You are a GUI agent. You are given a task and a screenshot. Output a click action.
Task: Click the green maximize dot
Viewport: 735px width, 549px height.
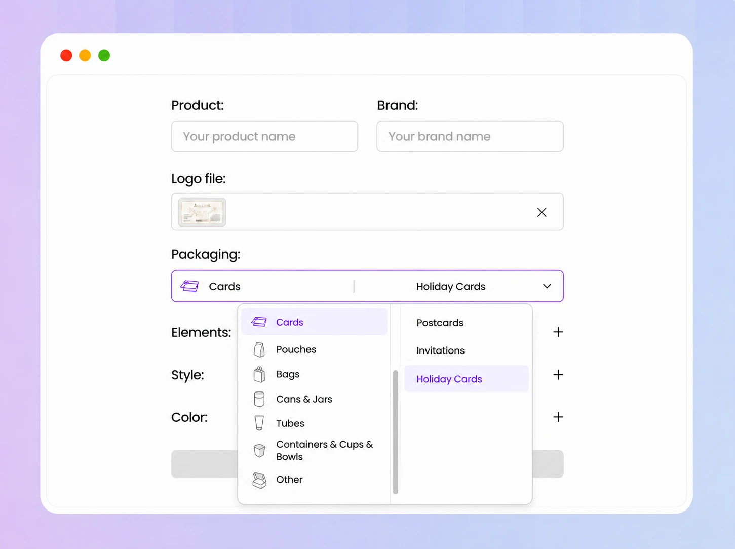104,55
